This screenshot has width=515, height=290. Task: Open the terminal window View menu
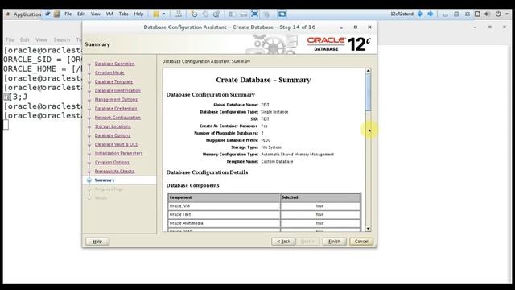click(41, 39)
